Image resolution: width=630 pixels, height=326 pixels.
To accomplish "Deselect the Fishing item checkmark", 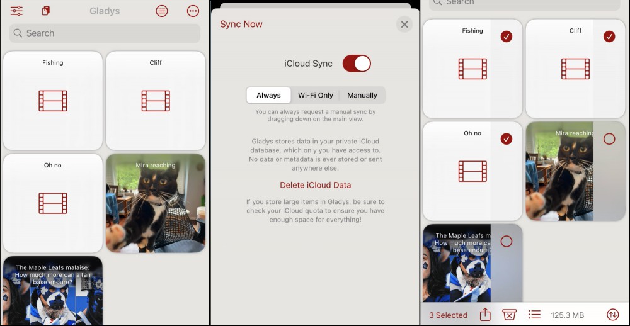I will click(x=507, y=37).
